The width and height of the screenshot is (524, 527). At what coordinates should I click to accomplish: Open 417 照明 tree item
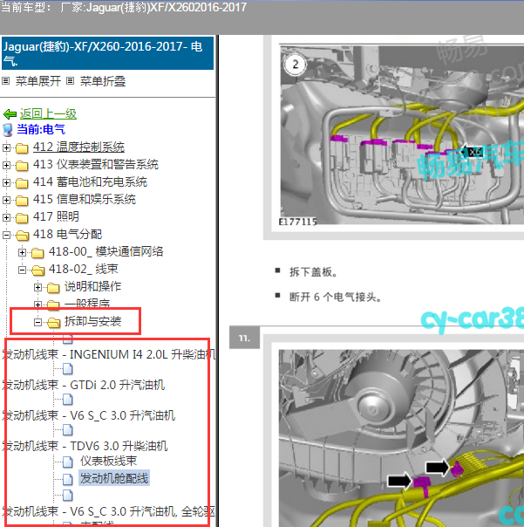56,216
